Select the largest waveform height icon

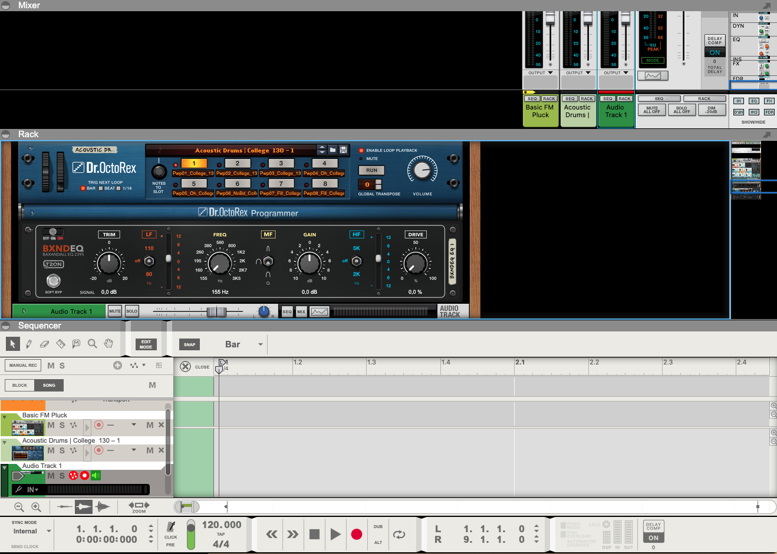point(102,506)
